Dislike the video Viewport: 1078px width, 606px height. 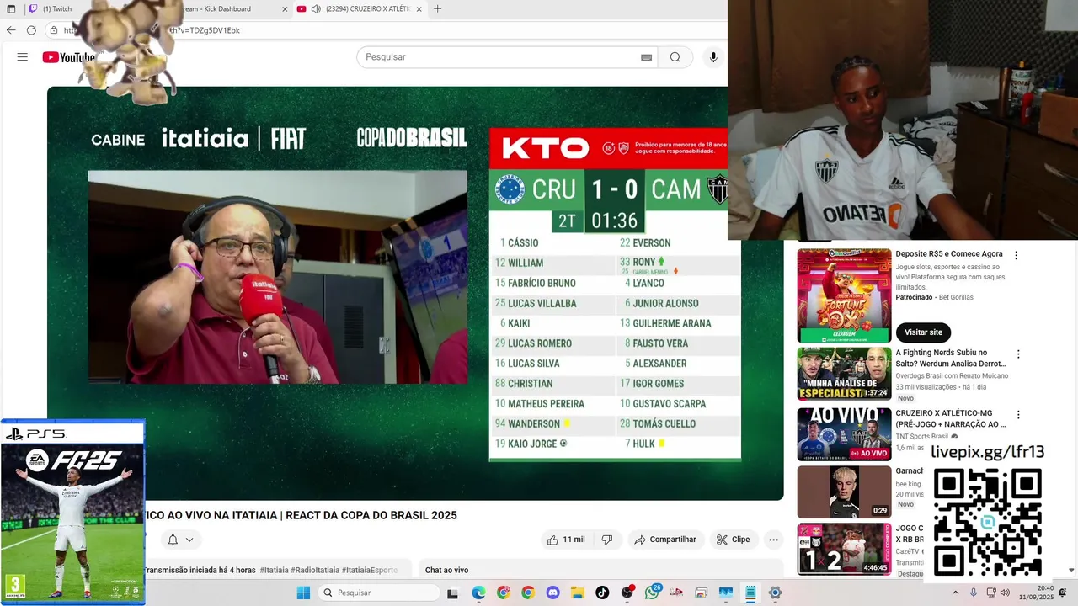[x=607, y=540]
